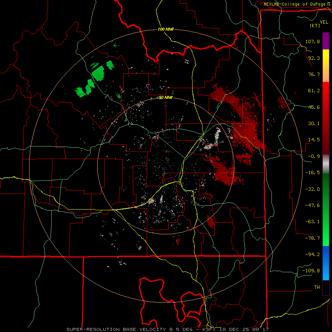This screenshot has height=332, width=332.
Task: Click the [KT] units label
Action: point(315,25)
